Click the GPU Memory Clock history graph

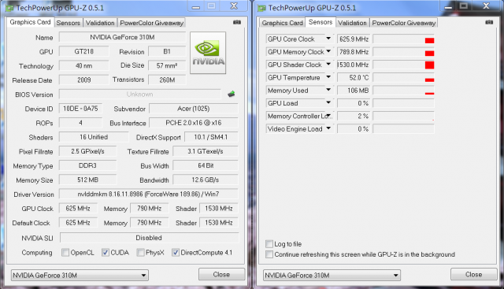point(404,52)
